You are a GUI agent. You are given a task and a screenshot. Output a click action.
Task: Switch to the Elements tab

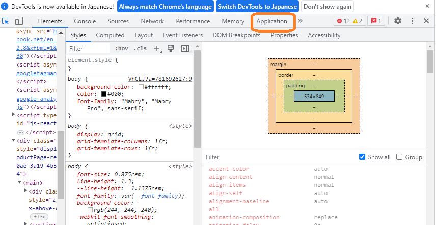click(x=50, y=21)
